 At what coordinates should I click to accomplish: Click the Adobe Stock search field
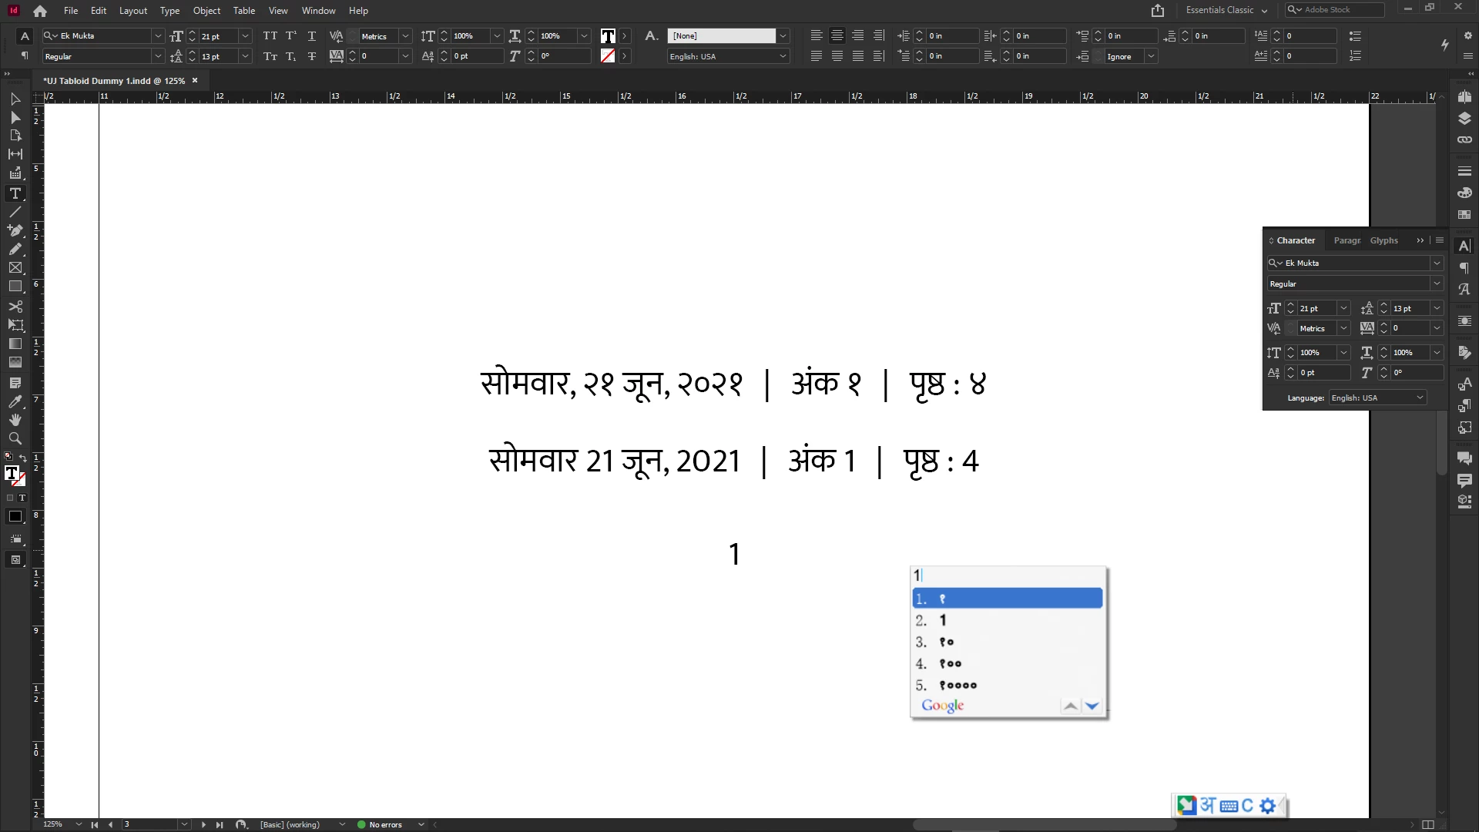[1340, 10]
